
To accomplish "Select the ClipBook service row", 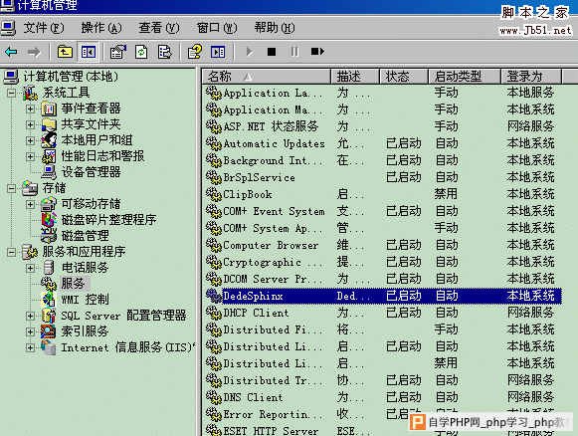I will tap(383, 194).
